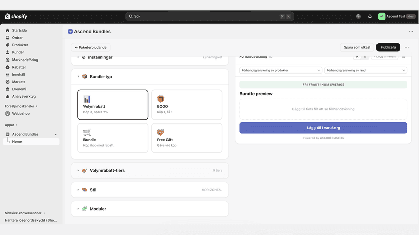Screen dimensions: 419x235
Task: Expand Försäljningskanaler section
Action: pyautogui.click(x=21, y=106)
